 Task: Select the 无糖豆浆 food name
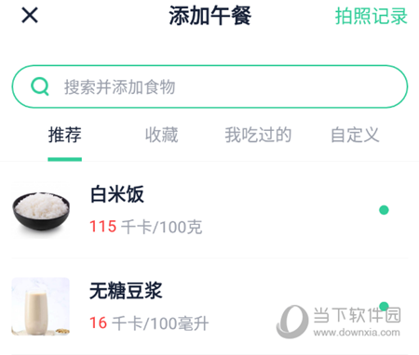pyautogui.click(x=126, y=291)
